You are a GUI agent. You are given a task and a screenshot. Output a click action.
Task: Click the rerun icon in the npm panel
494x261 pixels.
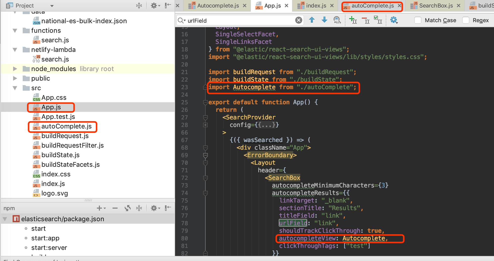pyautogui.click(x=127, y=208)
